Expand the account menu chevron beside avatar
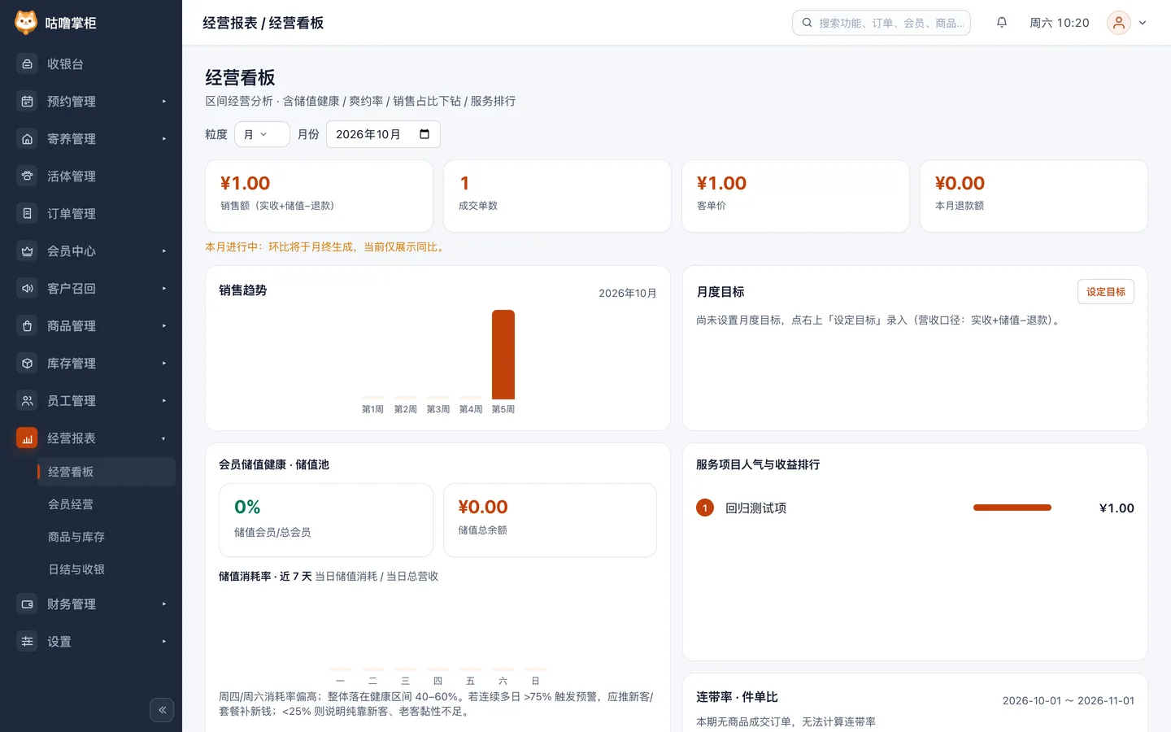The height and width of the screenshot is (732, 1171). 1143,23
